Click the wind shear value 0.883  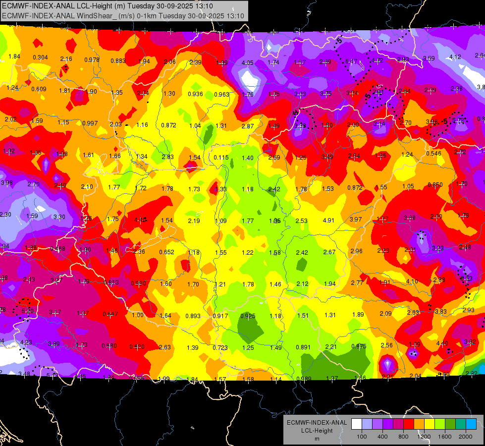[118, 61]
